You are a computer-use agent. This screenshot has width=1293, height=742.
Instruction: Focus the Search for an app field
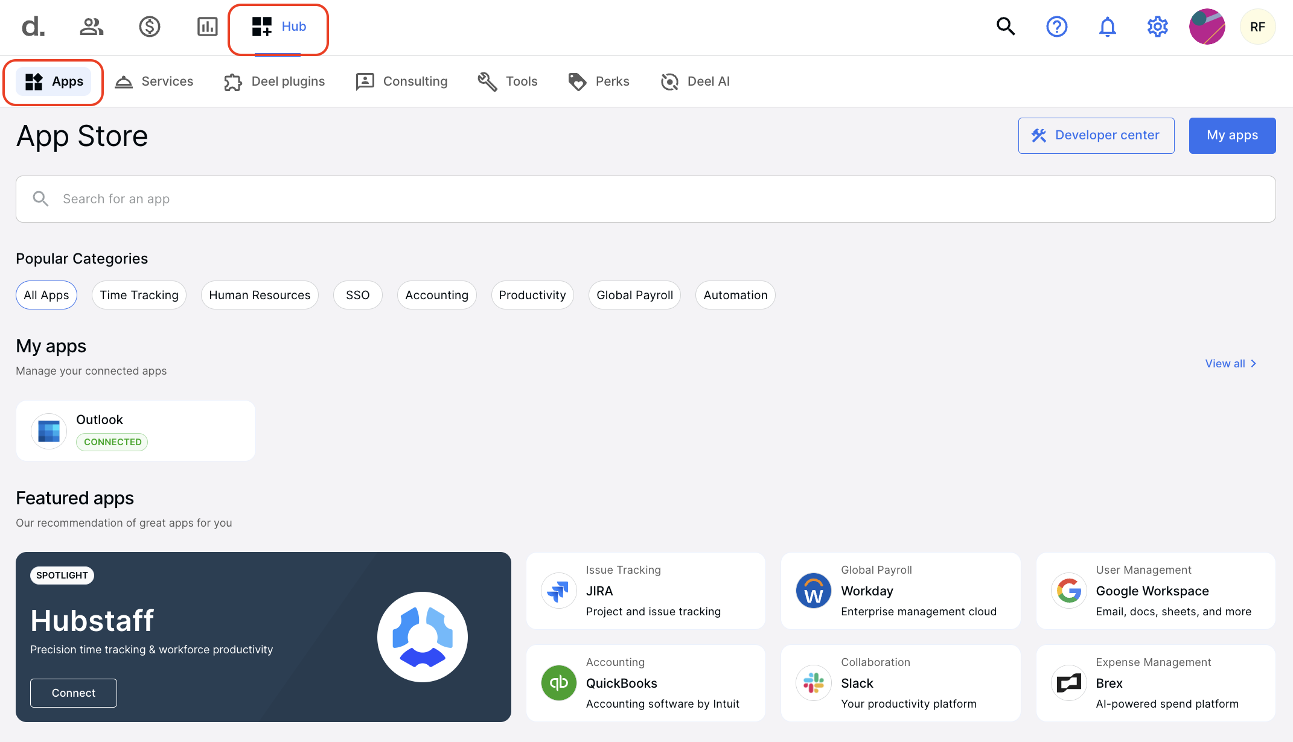coord(645,199)
